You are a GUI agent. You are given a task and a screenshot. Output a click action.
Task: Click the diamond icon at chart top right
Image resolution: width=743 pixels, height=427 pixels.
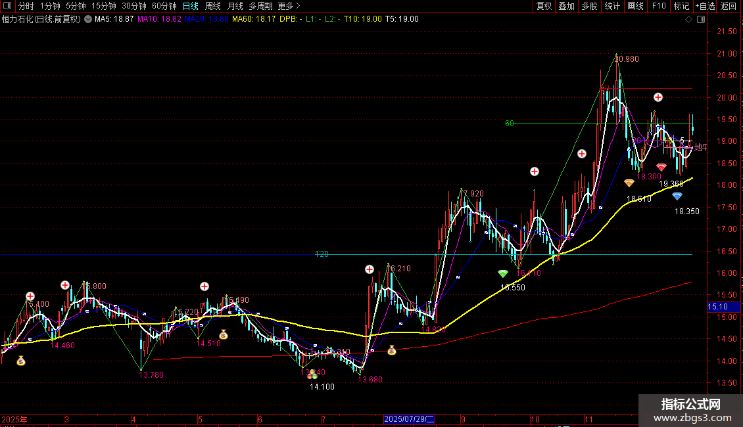(689, 20)
